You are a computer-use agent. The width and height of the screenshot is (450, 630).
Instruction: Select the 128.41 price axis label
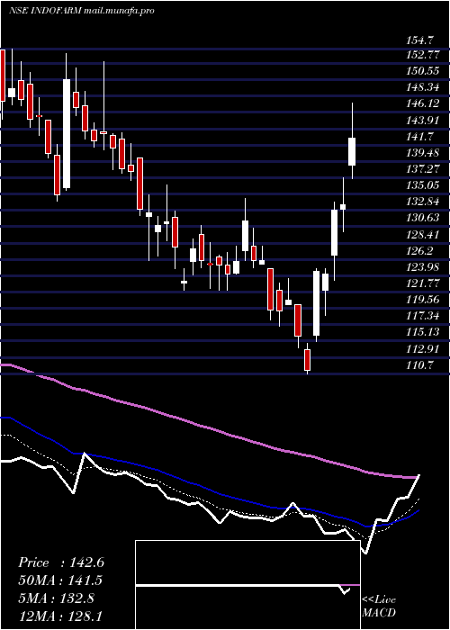[x=423, y=234]
